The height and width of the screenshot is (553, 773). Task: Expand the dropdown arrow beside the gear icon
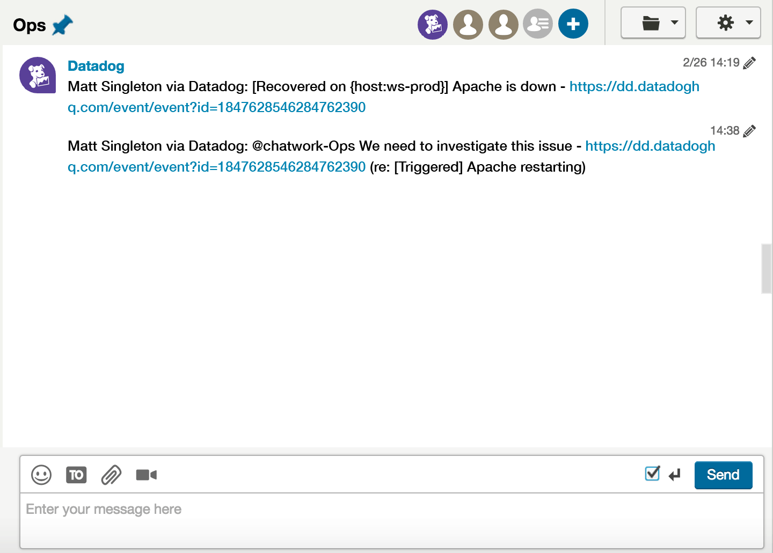pos(748,23)
